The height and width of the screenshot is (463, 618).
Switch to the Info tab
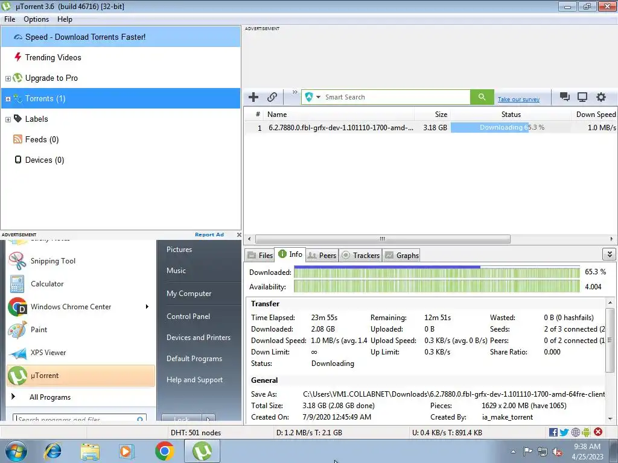click(290, 254)
